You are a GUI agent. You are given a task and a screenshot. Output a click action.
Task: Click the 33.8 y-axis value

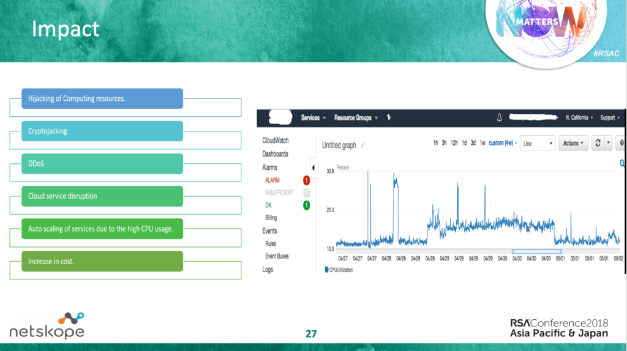click(x=330, y=171)
